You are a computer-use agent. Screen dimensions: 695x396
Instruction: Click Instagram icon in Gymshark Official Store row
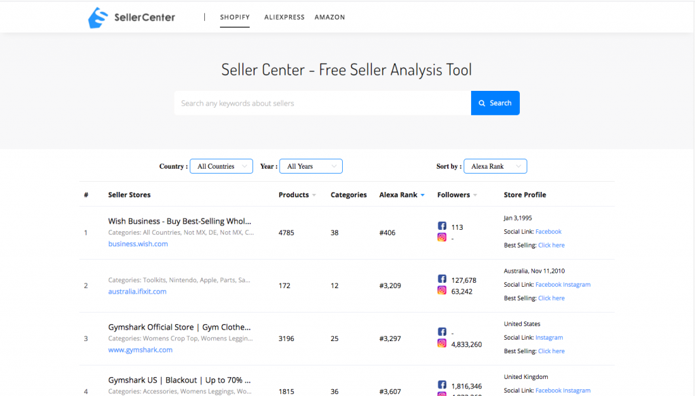click(x=442, y=343)
